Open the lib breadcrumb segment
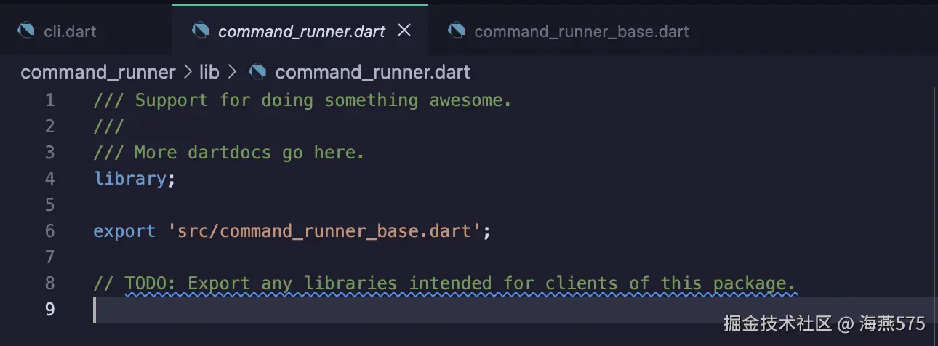This screenshot has width=938, height=346. [x=209, y=72]
